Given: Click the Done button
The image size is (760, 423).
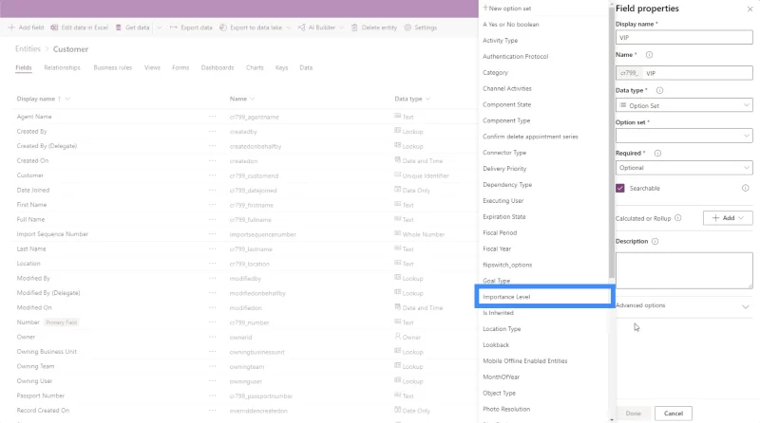Looking at the screenshot, I should coord(633,414).
